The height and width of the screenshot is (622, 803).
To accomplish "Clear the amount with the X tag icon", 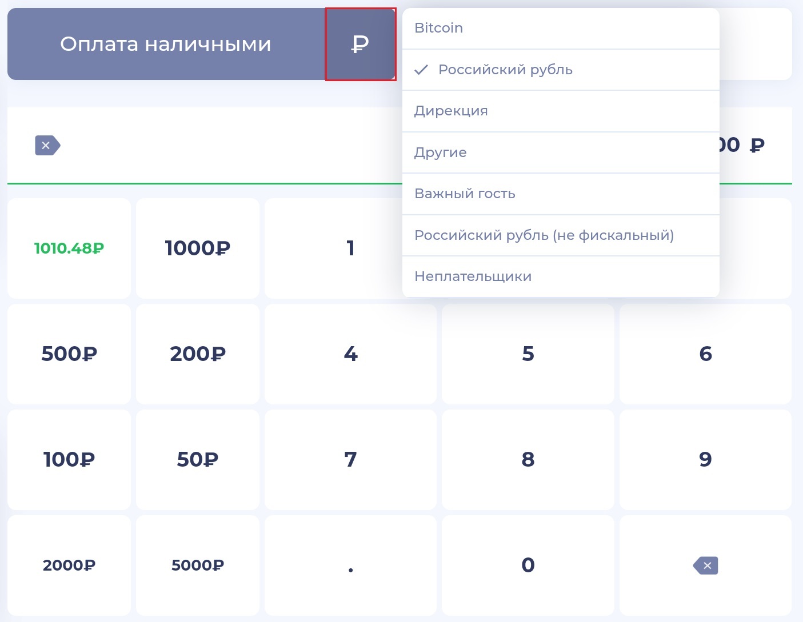I will 47,146.
